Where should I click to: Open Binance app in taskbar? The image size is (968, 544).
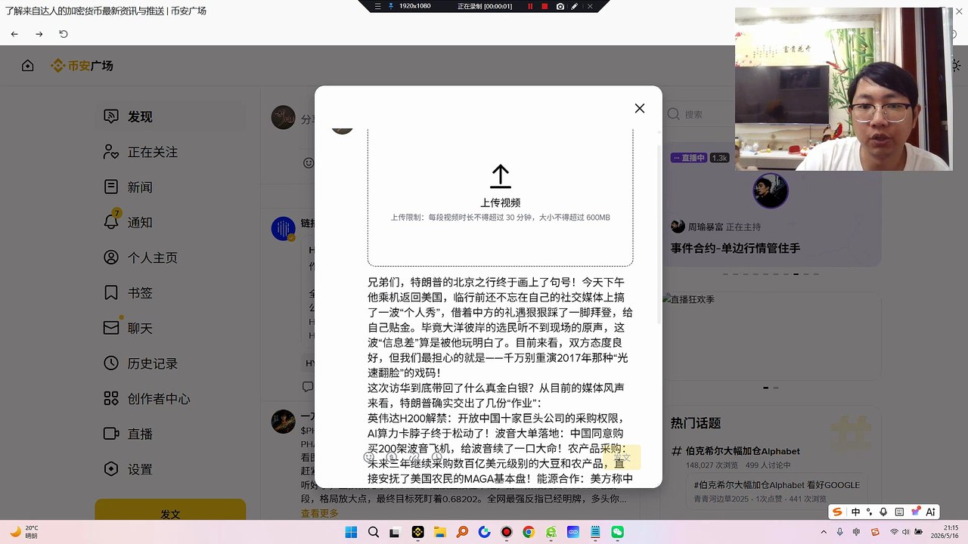pos(417,532)
